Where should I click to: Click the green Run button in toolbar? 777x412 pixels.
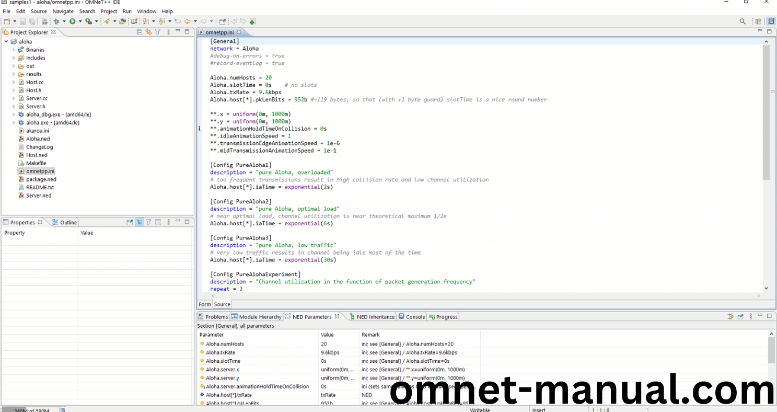click(72, 21)
